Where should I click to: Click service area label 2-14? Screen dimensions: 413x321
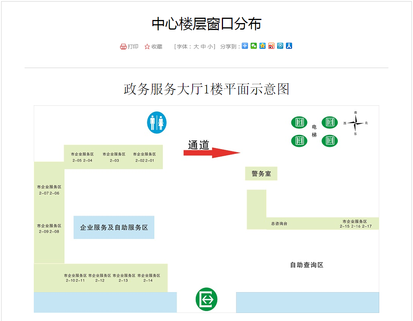coord(149,278)
